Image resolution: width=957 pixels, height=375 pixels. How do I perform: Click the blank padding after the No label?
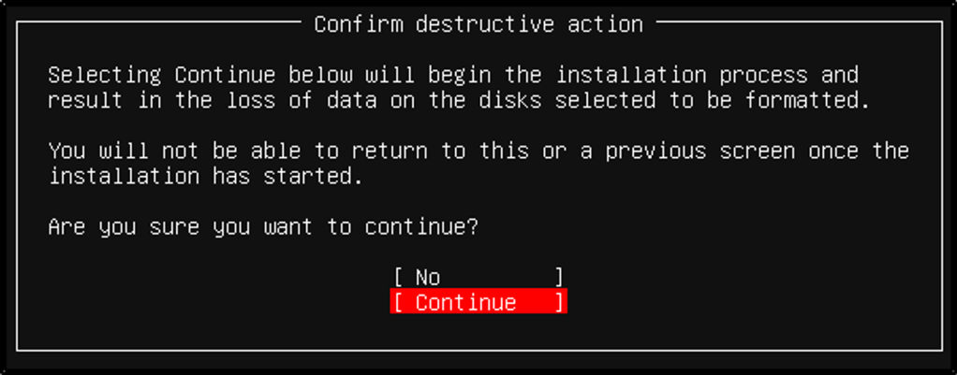[497, 278]
